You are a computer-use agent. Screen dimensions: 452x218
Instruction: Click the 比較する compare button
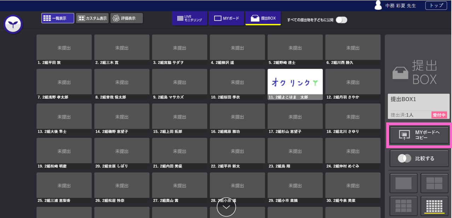[419, 158]
